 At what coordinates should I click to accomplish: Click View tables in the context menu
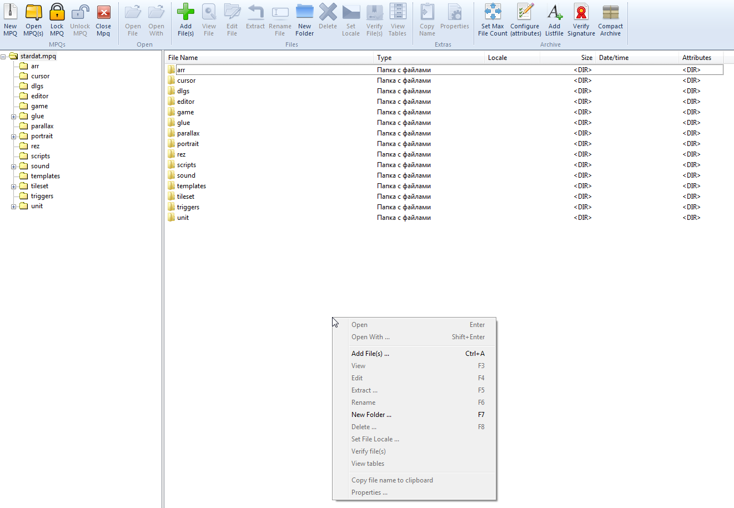coord(414,464)
